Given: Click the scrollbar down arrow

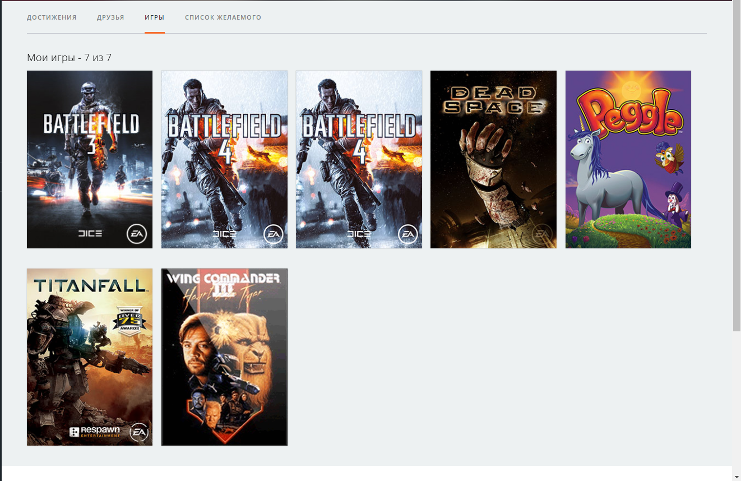Looking at the screenshot, I should tap(737, 477).
